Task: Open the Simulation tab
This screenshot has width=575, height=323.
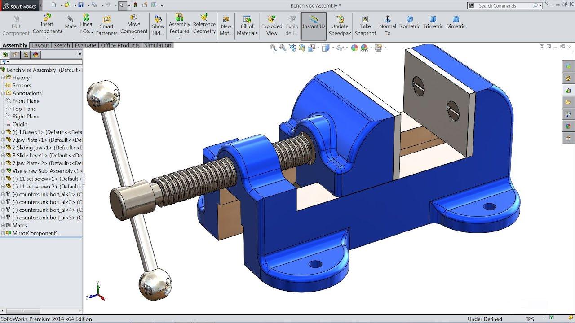Action: pyautogui.click(x=158, y=45)
